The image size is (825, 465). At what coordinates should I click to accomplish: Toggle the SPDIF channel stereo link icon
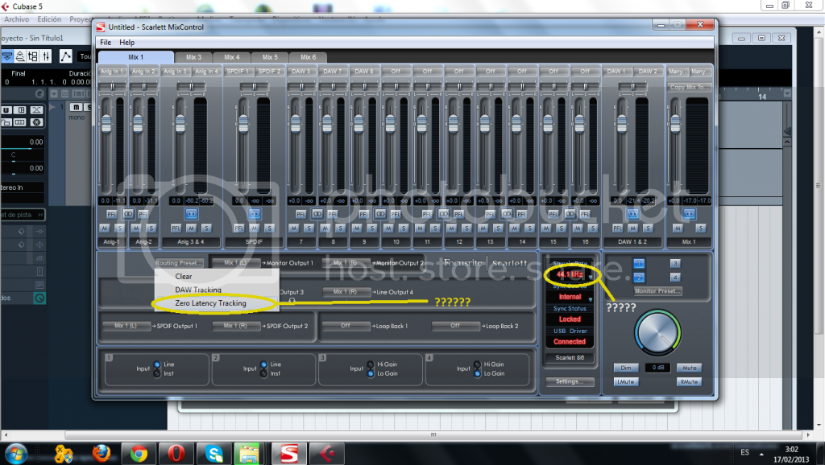pos(254,214)
